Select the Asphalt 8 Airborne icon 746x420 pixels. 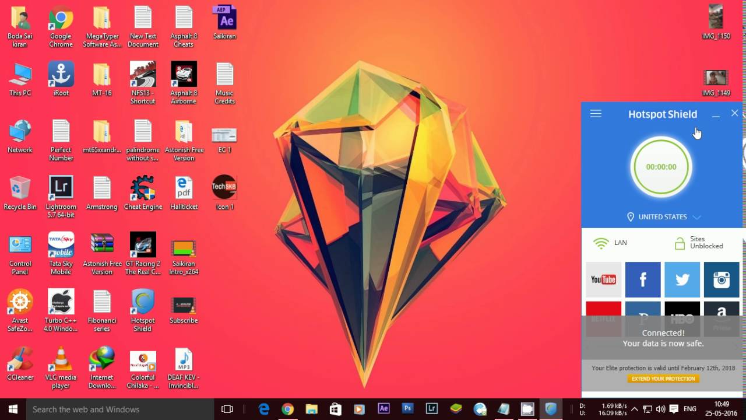click(x=184, y=83)
